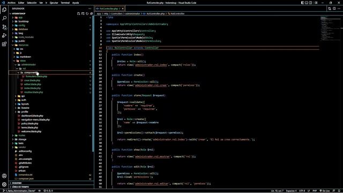This screenshot has width=343, height=193.
Task: Open welcome.blade.php file
Action: [31, 131]
